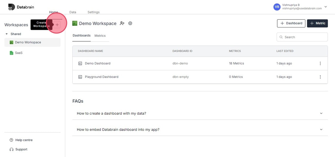This screenshot has height=157, width=335.
Task: Open three-dot menu for Demo Dashboard
Action: [320, 63]
